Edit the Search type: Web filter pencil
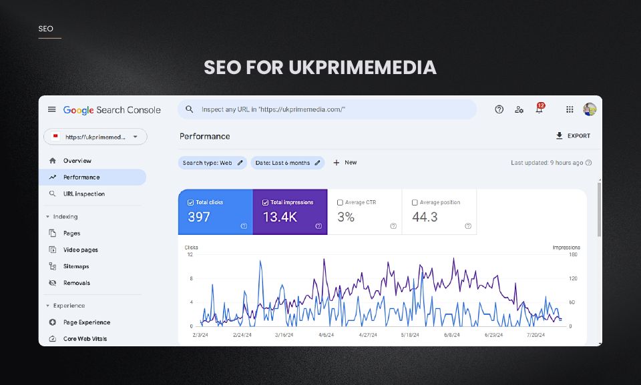The height and width of the screenshot is (385, 641). point(240,163)
